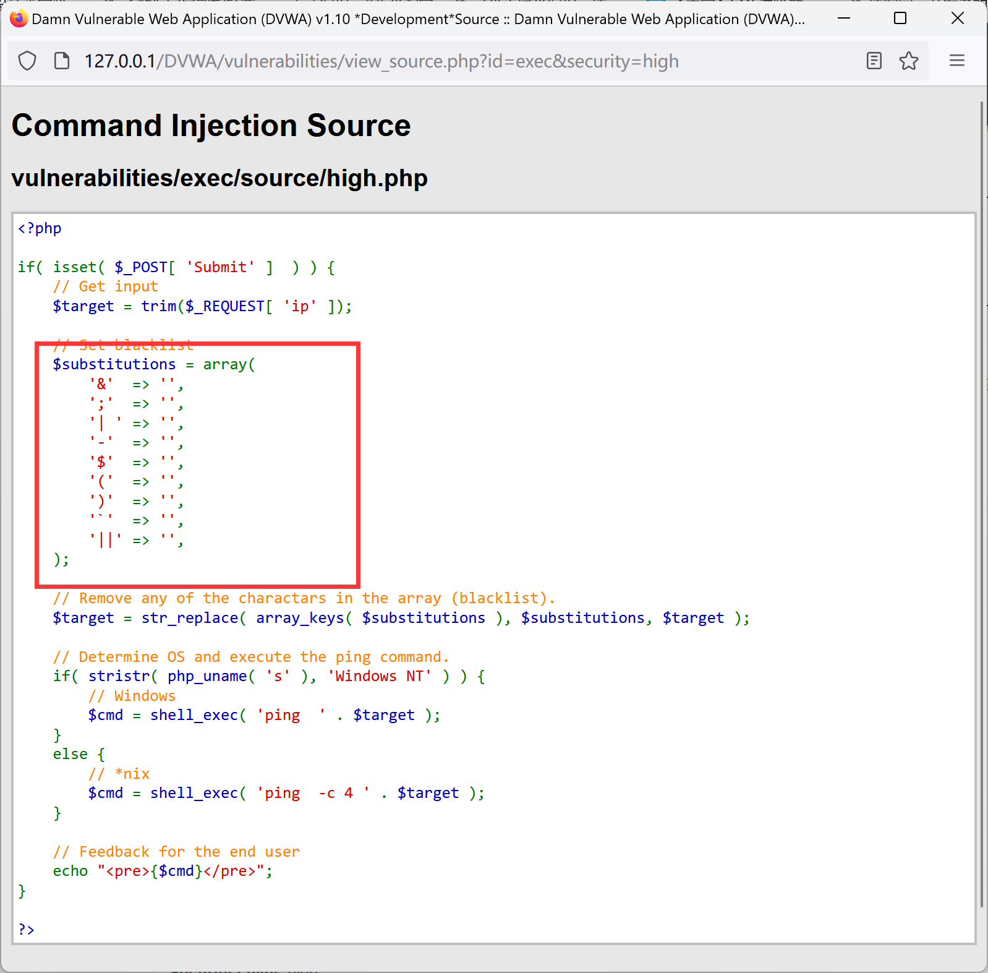Screen dimensions: 988x973
Task: Click the shell_exec 'ping -c 4' line
Action: (x=286, y=793)
